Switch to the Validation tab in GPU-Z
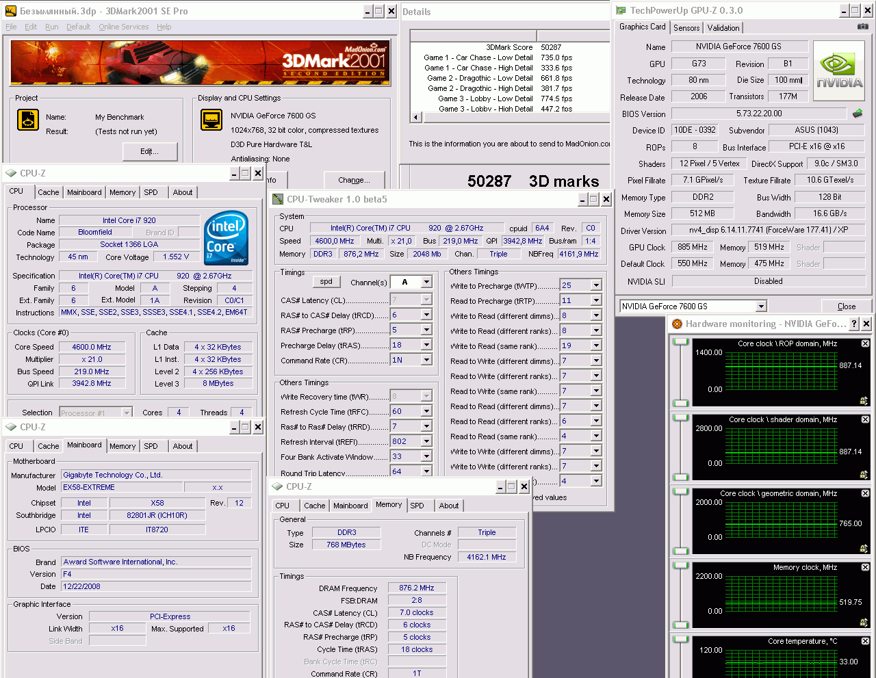 click(x=723, y=28)
